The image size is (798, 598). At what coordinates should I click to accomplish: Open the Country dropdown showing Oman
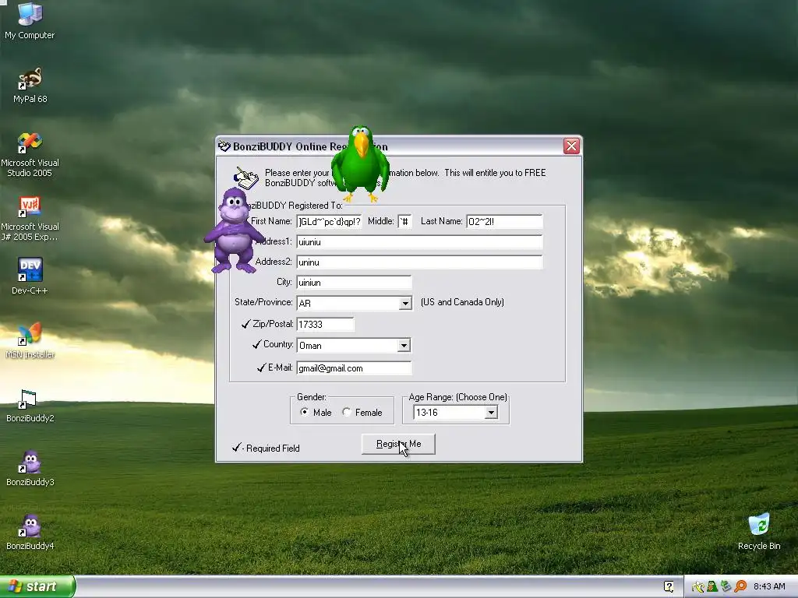point(404,345)
